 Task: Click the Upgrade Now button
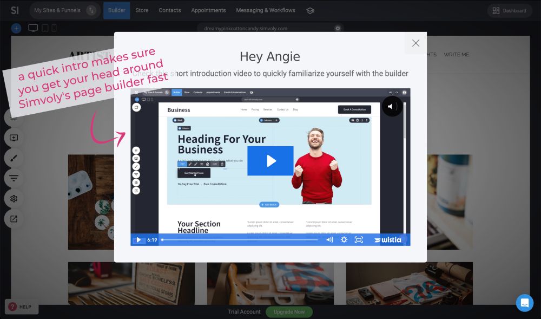pyautogui.click(x=289, y=312)
